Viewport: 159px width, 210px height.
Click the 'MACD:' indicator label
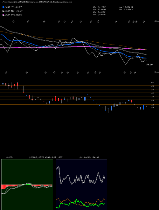(x=9, y=157)
